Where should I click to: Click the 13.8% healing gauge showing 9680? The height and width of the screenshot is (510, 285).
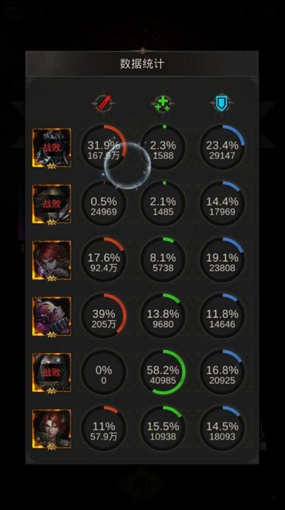coord(162,316)
